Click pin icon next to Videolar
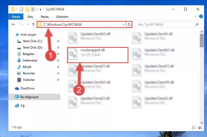The height and width of the screenshot is (137, 207). pos(58,80)
